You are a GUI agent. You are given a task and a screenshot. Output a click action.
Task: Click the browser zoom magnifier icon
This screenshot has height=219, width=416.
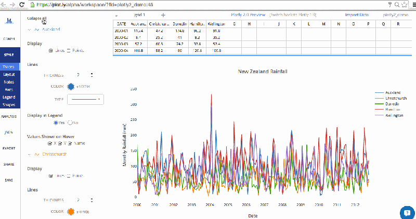click(397, 5)
